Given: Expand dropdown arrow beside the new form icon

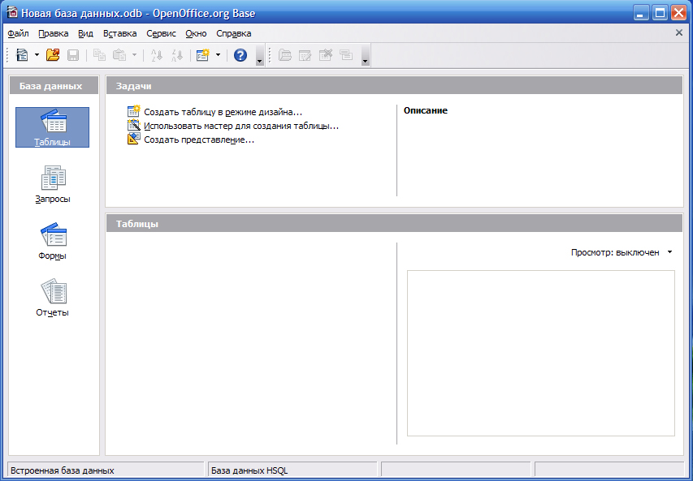Looking at the screenshot, I should point(218,55).
